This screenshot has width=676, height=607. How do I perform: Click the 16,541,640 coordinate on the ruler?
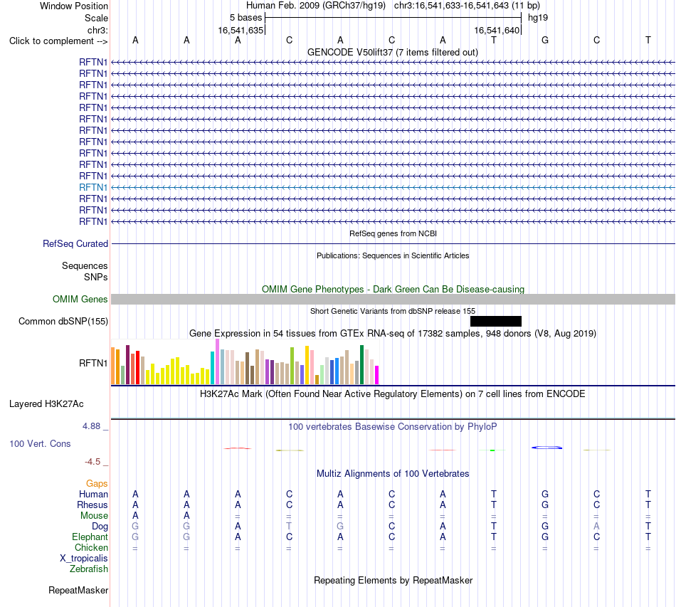pos(497,30)
